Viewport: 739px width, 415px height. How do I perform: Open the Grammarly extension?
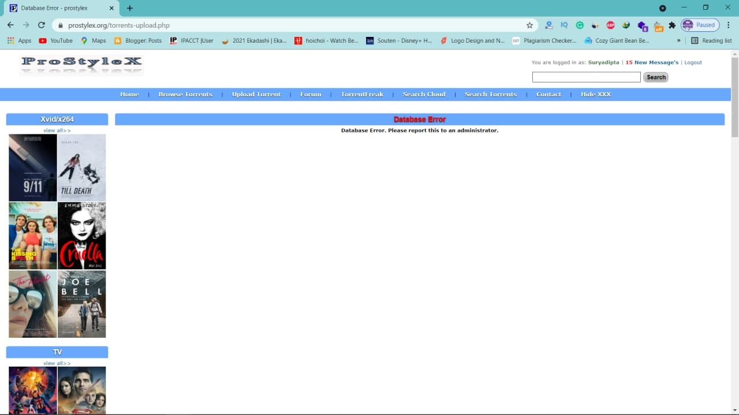click(580, 25)
